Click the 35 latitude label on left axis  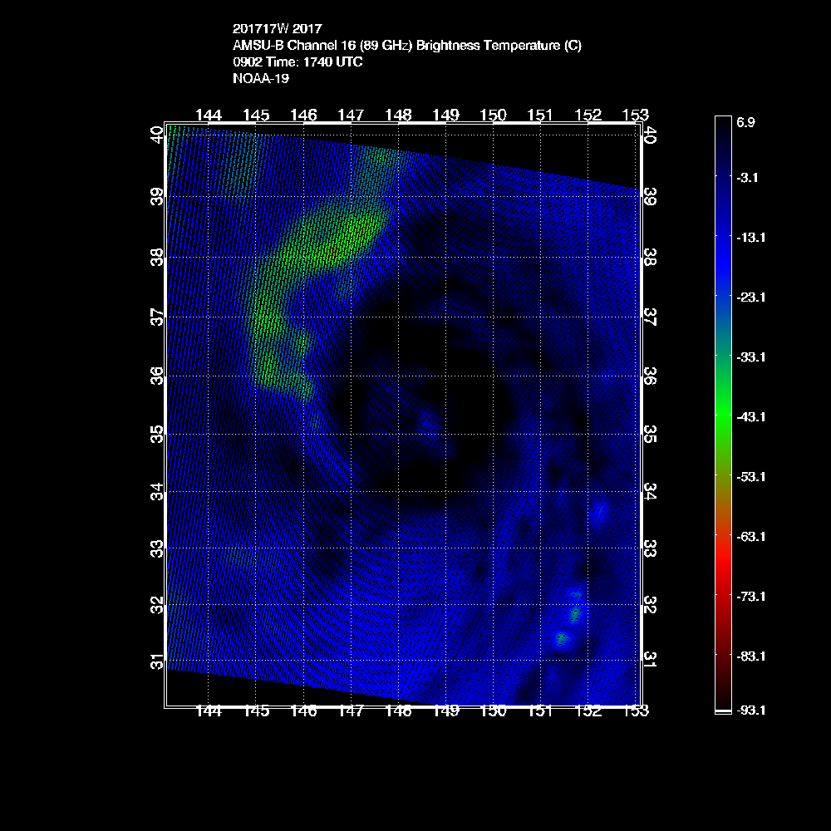(155, 433)
